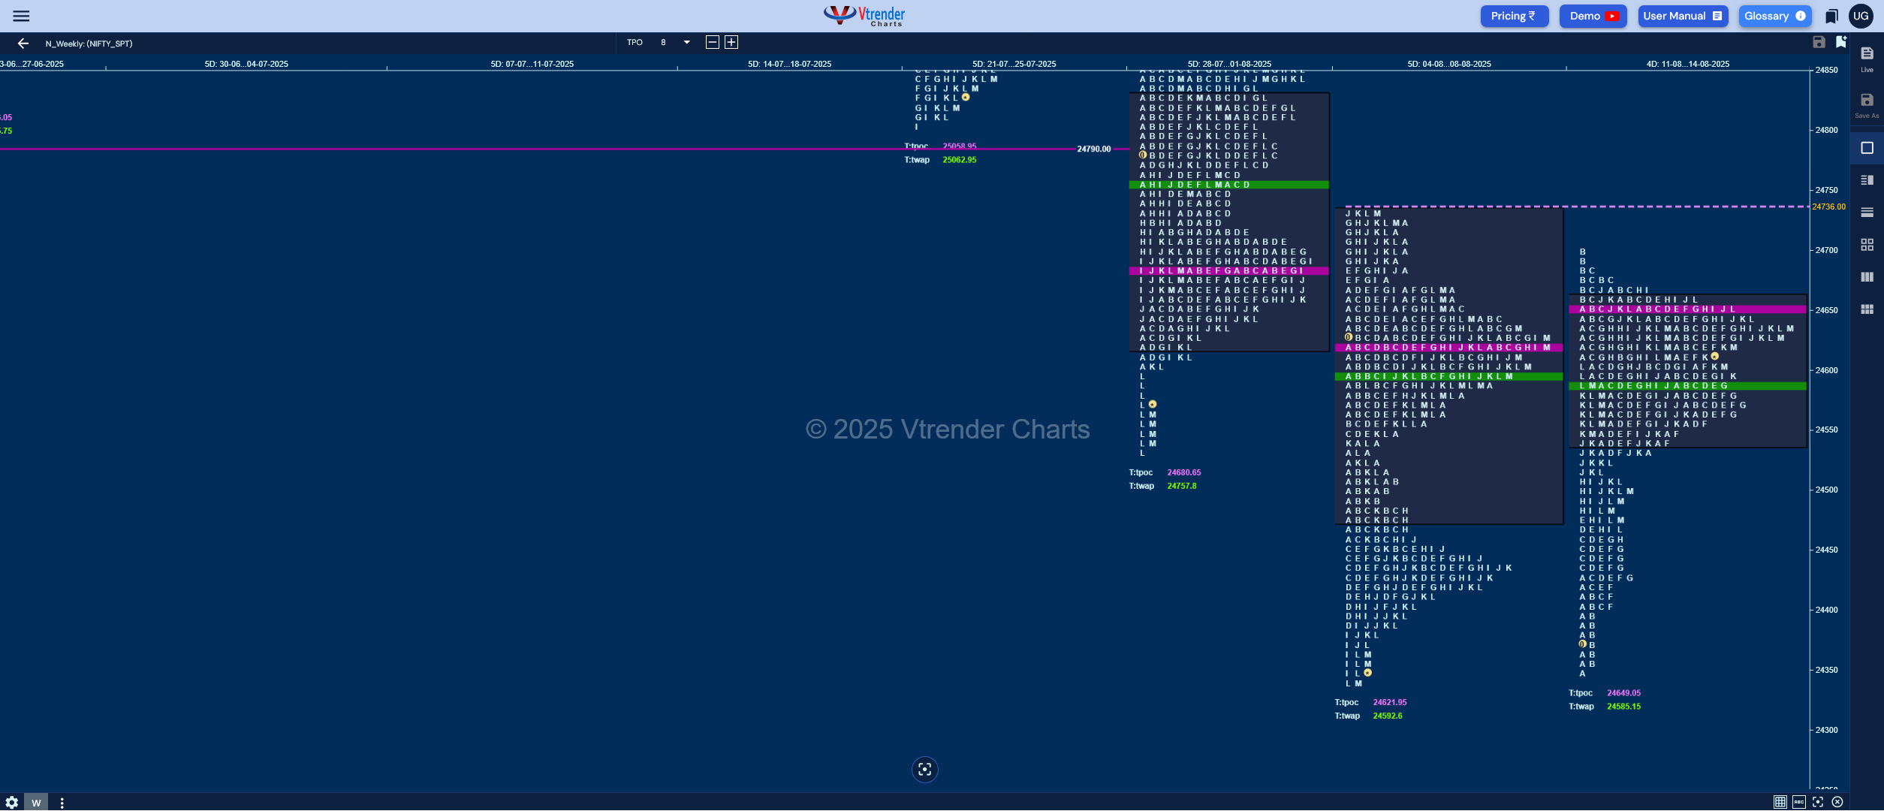Open the Pricing page
The height and width of the screenshot is (811, 1884).
coord(1514,16)
